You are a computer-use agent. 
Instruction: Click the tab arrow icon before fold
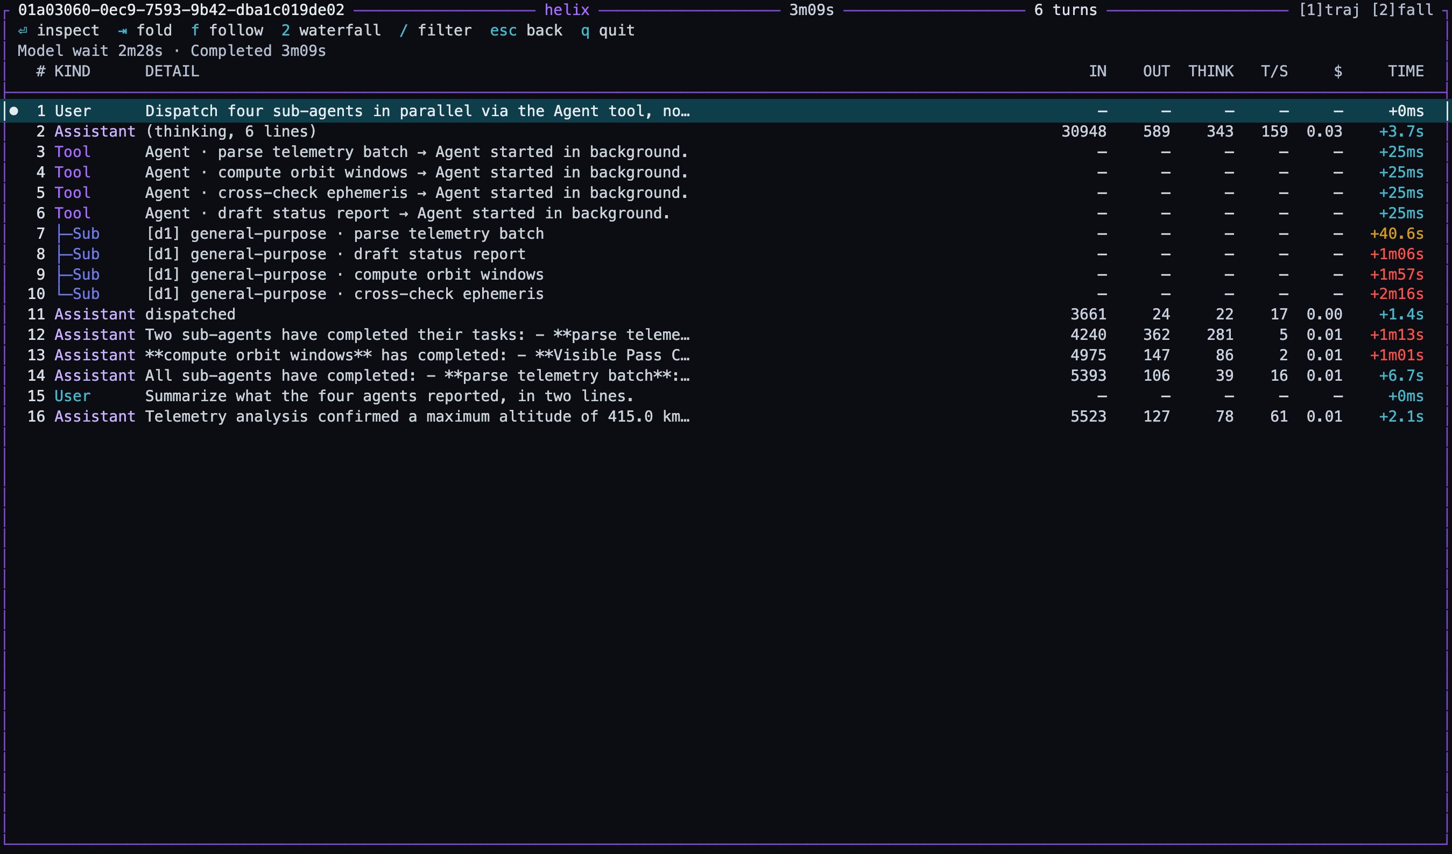122,31
